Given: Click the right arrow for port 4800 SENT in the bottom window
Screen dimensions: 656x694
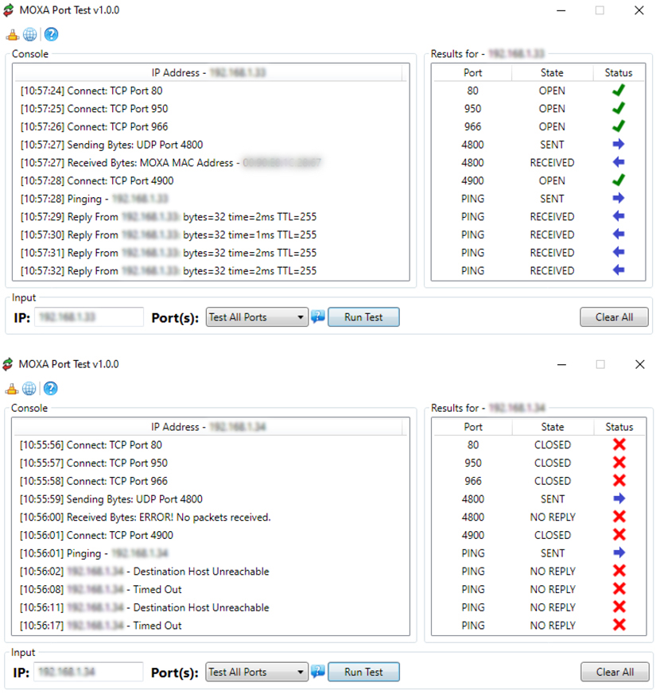Looking at the screenshot, I should [619, 498].
